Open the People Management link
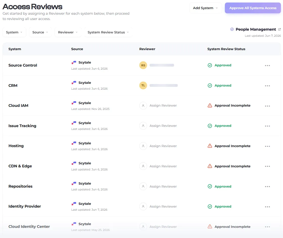The height and width of the screenshot is (238, 283). [256, 29]
